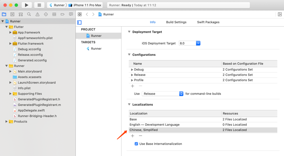284x156 pixels.
Task: Collapse the Localizations section
Action: point(129,105)
